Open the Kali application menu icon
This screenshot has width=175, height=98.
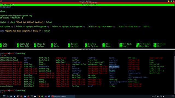(x=1, y=96)
